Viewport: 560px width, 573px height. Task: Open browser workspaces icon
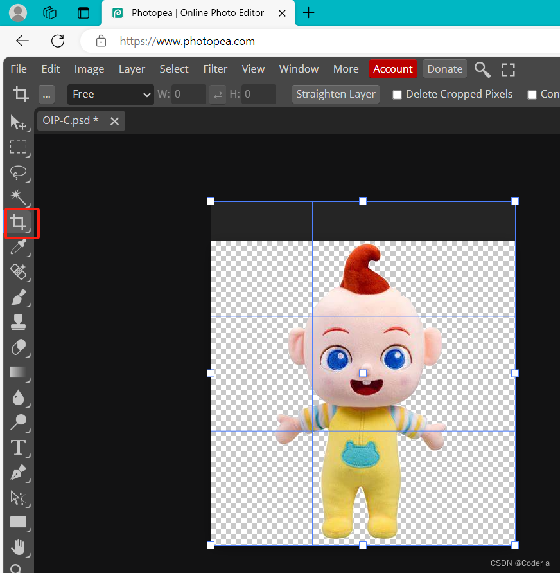click(x=49, y=13)
